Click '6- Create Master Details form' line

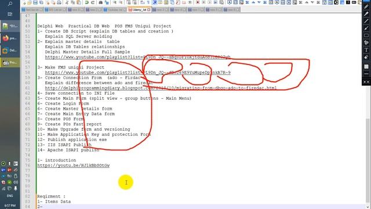[75, 109]
